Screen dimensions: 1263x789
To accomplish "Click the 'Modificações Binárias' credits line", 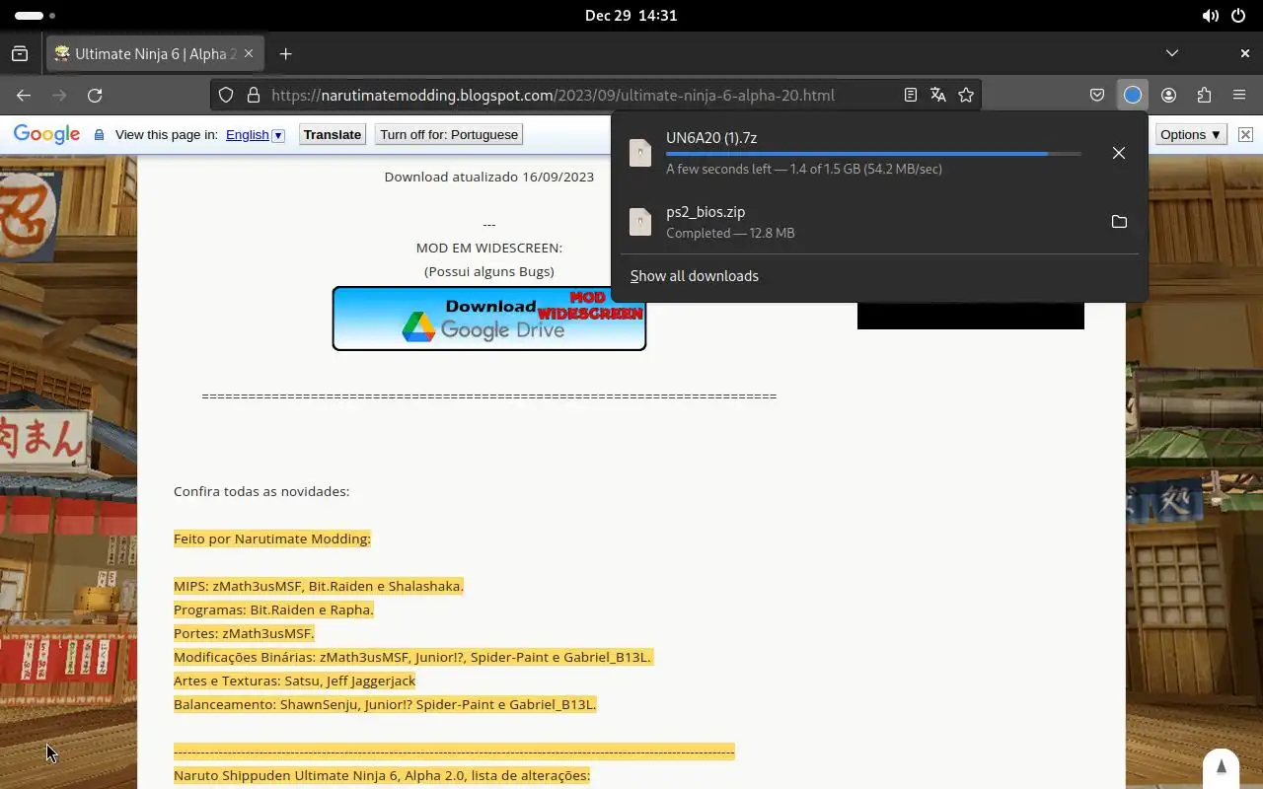I will [413, 657].
